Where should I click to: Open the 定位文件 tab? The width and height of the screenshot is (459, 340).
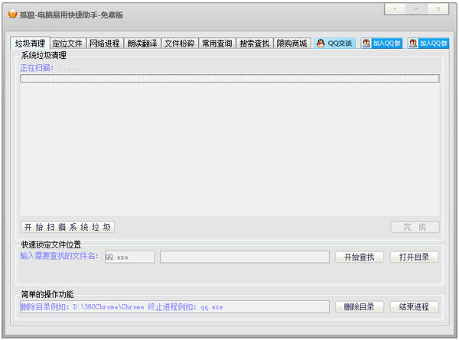tap(68, 44)
